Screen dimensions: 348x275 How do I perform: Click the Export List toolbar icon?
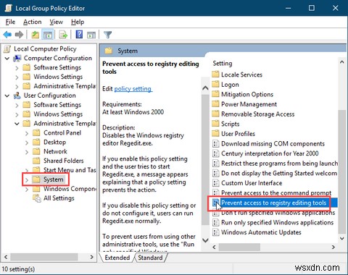click(63, 35)
